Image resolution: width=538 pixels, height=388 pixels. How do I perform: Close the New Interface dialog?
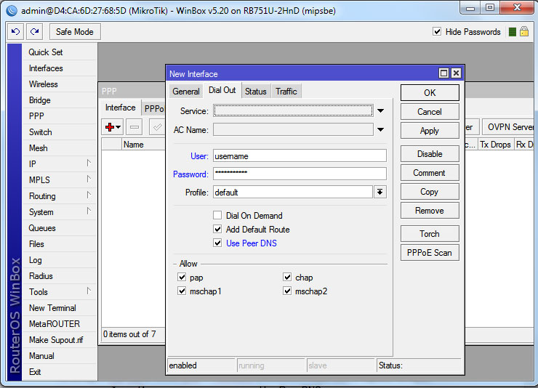(456, 73)
